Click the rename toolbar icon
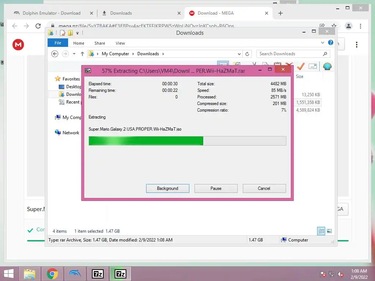This screenshot has height=281, width=375. pos(313,66)
